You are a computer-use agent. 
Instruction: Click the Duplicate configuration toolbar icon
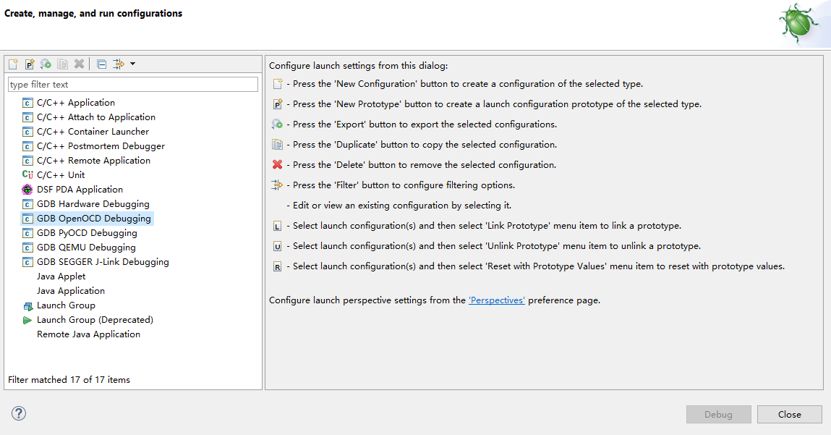(63, 64)
